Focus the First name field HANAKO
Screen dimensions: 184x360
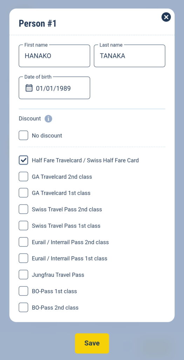click(54, 56)
